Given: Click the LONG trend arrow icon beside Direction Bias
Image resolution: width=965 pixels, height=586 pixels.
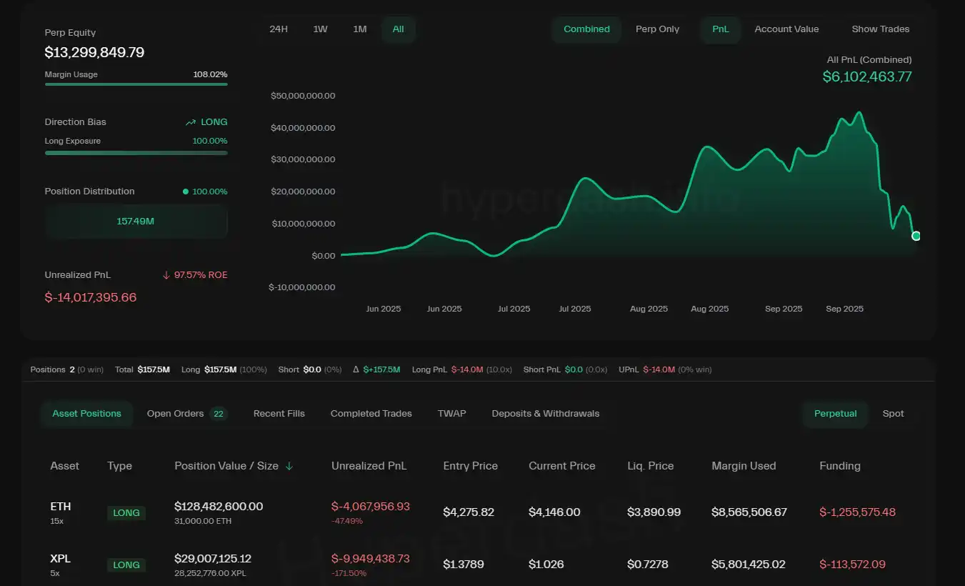Looking at the screenshot, I should pos(189,121).
